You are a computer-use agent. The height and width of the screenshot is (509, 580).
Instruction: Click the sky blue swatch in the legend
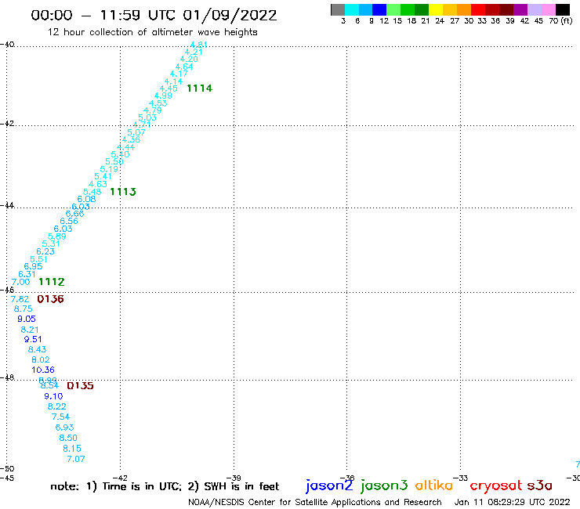[x=366, y=10]
